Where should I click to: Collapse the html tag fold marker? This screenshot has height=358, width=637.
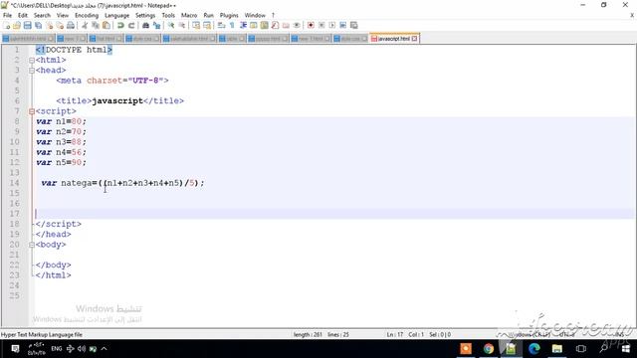tap(32, 60)
